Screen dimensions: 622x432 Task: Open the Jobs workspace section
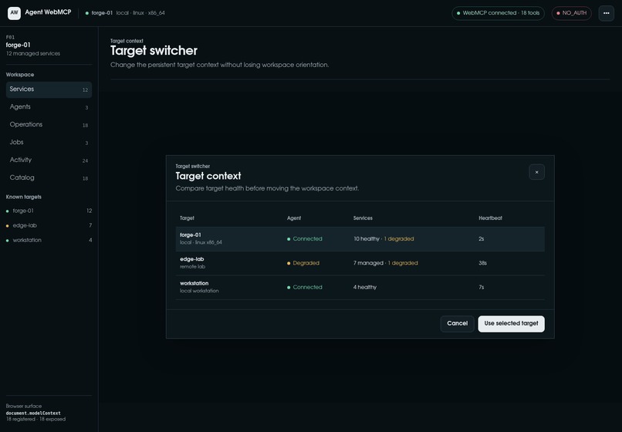click(x=49, y=143)
